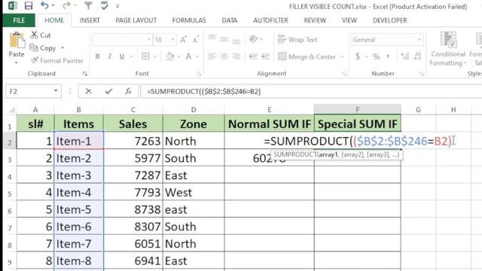Switch to the PAGE LAYOUT tab

tap(136, 20)
